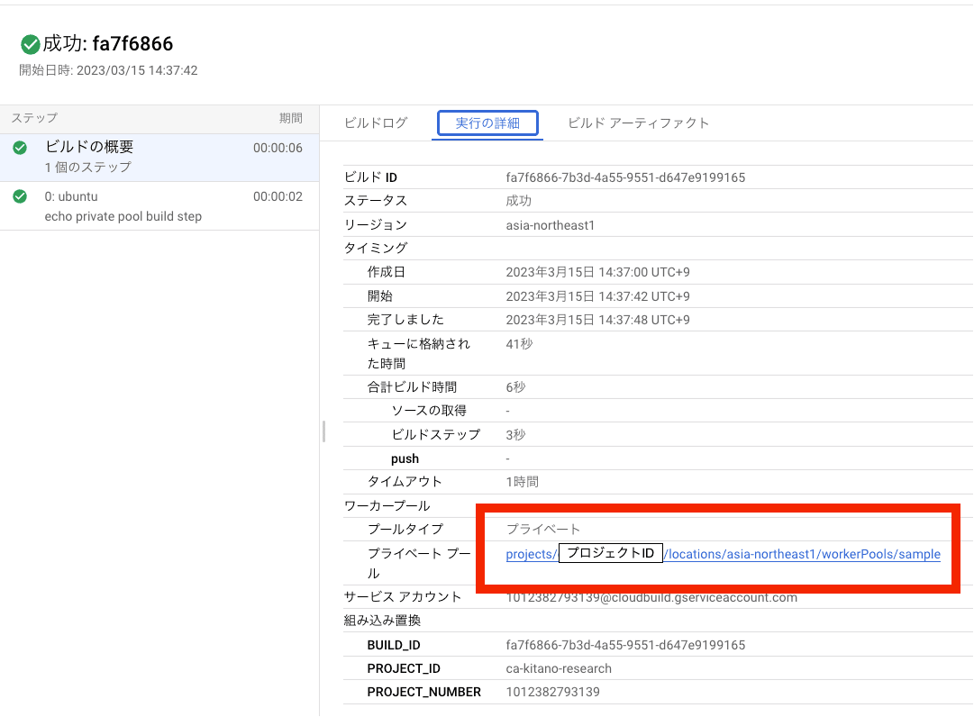Click the ビルドステップ value 3秒
Screen dimensions: 974x717
click(515, 434)
